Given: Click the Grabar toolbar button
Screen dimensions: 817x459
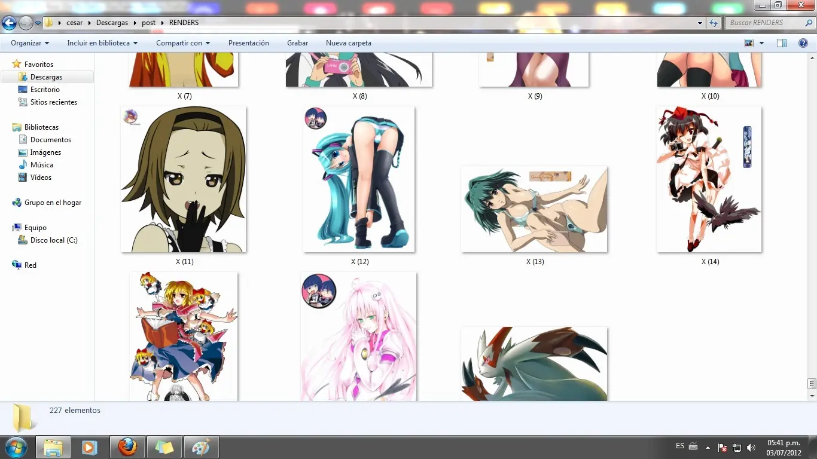Looking at the screenshot, I should 297,43.
